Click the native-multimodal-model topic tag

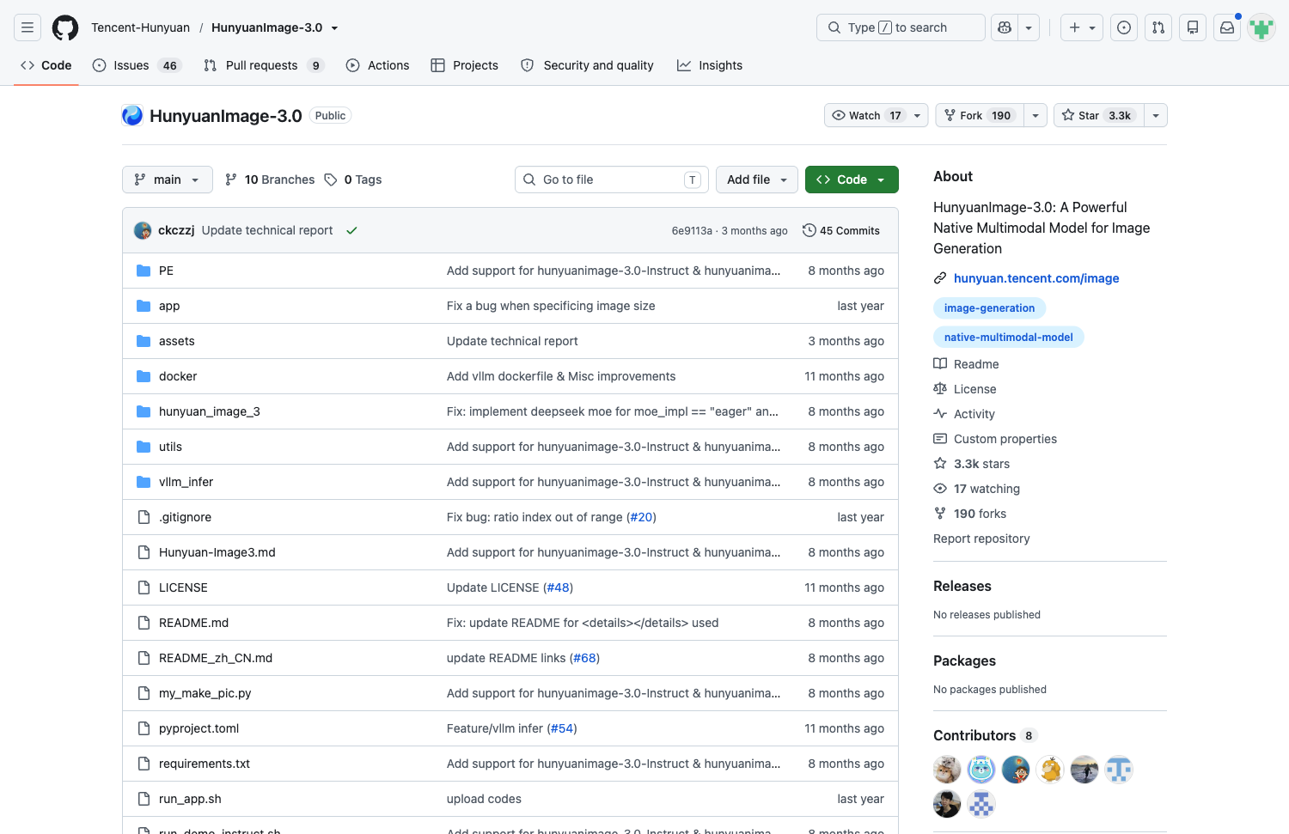[x=1009, y=338]
